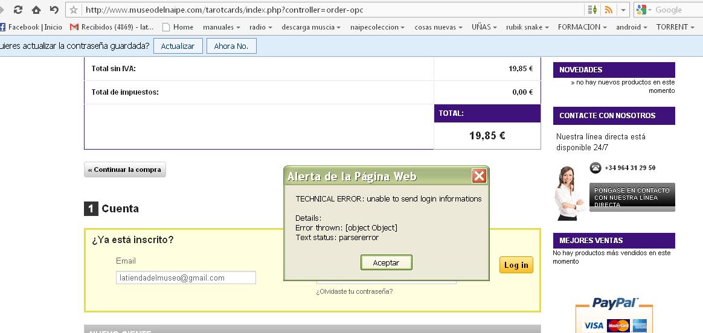Click the 'Text status: parsererror' line
This screenshot has height=333, width=703.
337,238
